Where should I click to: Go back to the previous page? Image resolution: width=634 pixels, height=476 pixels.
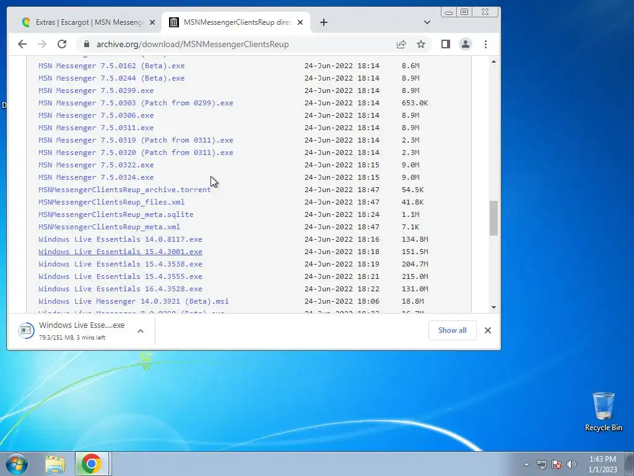coord(22,44)
